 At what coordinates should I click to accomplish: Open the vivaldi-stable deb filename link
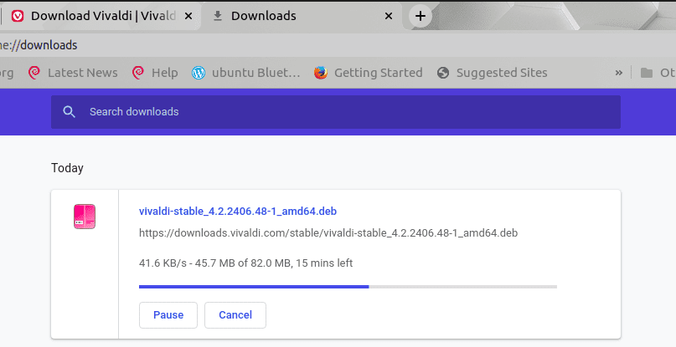[x=238, y=211]
